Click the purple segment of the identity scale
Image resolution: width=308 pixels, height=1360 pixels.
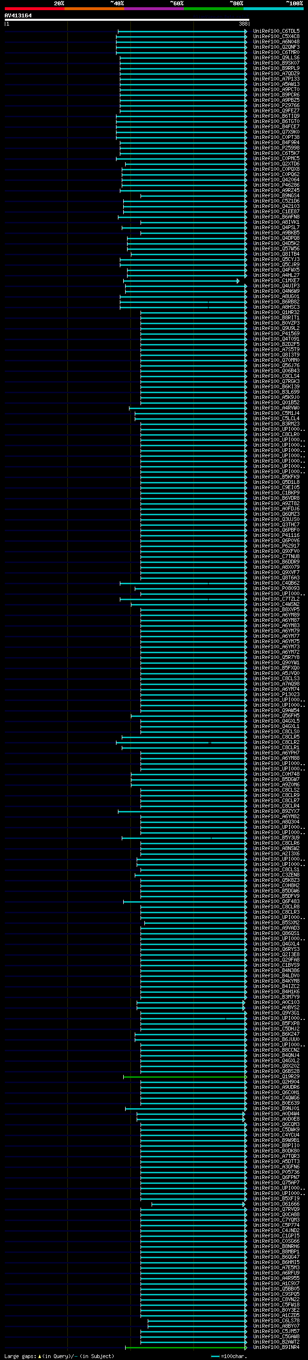(154, 9)
